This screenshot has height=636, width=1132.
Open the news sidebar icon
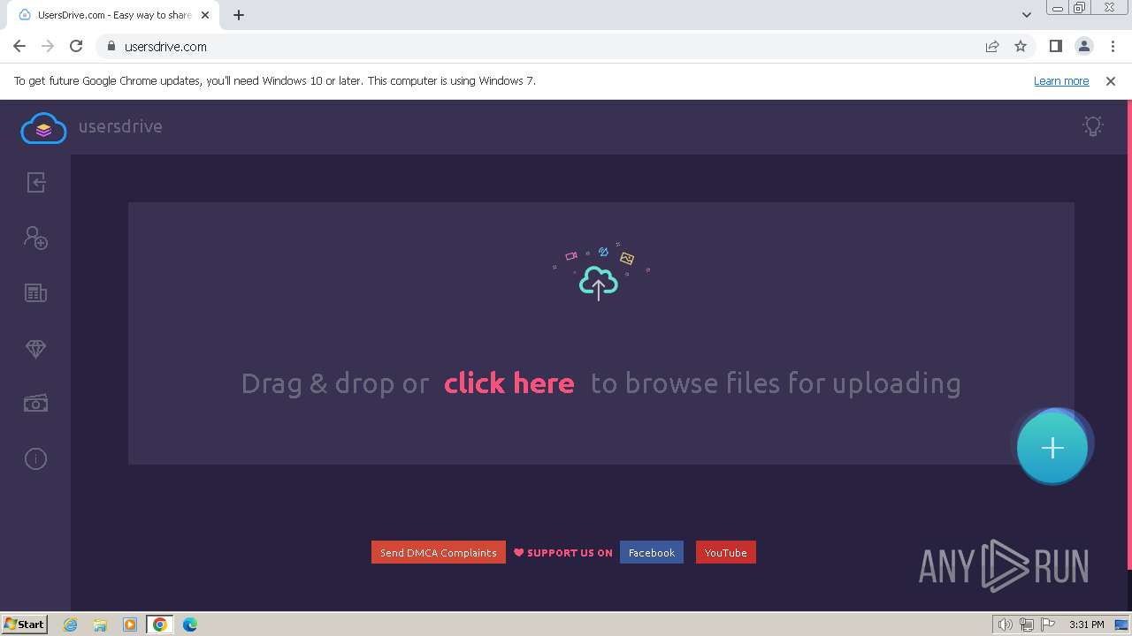[35, 293]
